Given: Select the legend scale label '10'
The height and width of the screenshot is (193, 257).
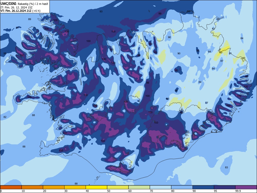Looking at the screenshot, I should 23,191.
